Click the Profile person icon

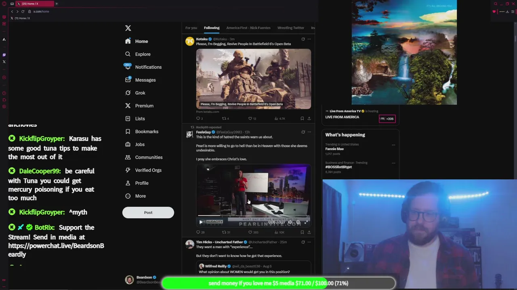pos(128,183)
